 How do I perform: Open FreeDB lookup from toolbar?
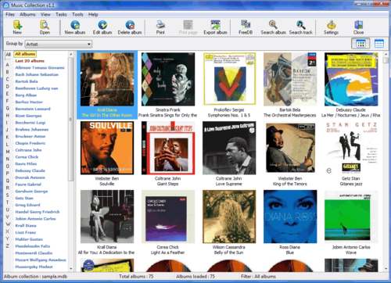coord(246,27)
